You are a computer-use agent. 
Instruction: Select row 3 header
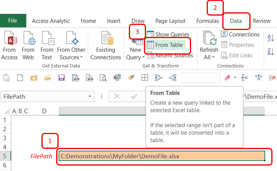[5, 138]
